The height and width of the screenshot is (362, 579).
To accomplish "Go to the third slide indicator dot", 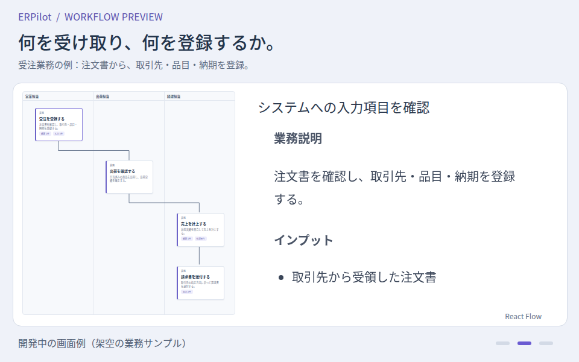I will tap(546, 343).
